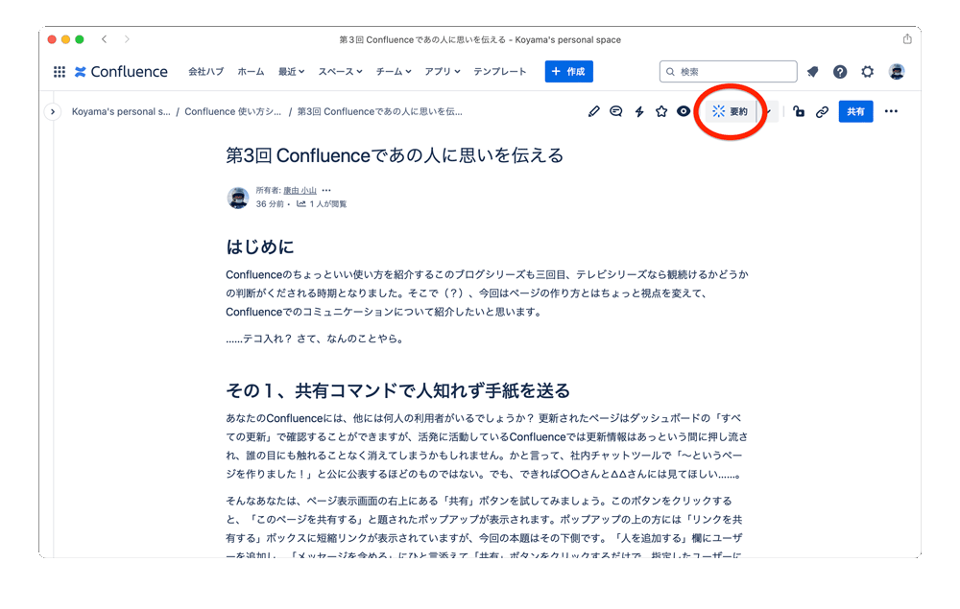Copy the page link with the chain icon
This screenshot has width=960, height=609.
tap(822, 111)
